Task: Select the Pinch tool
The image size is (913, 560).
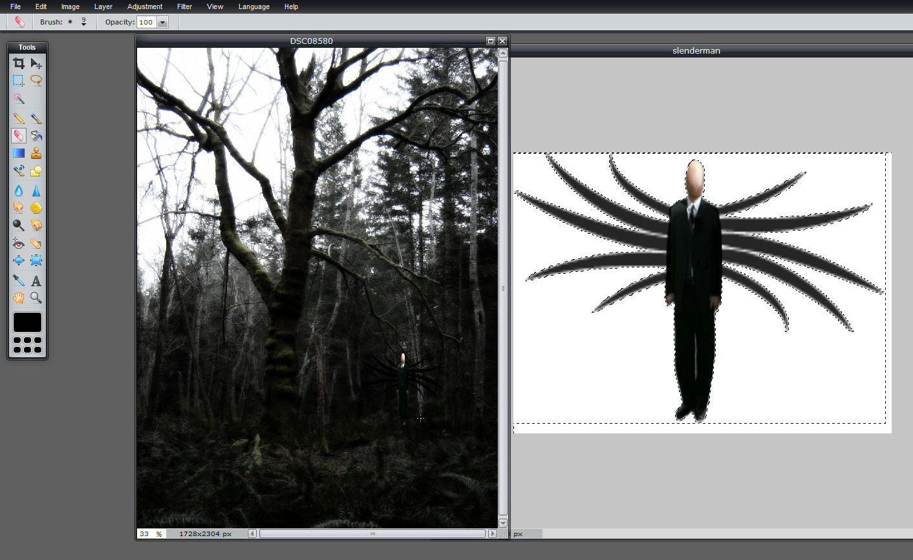Action: 36,260
